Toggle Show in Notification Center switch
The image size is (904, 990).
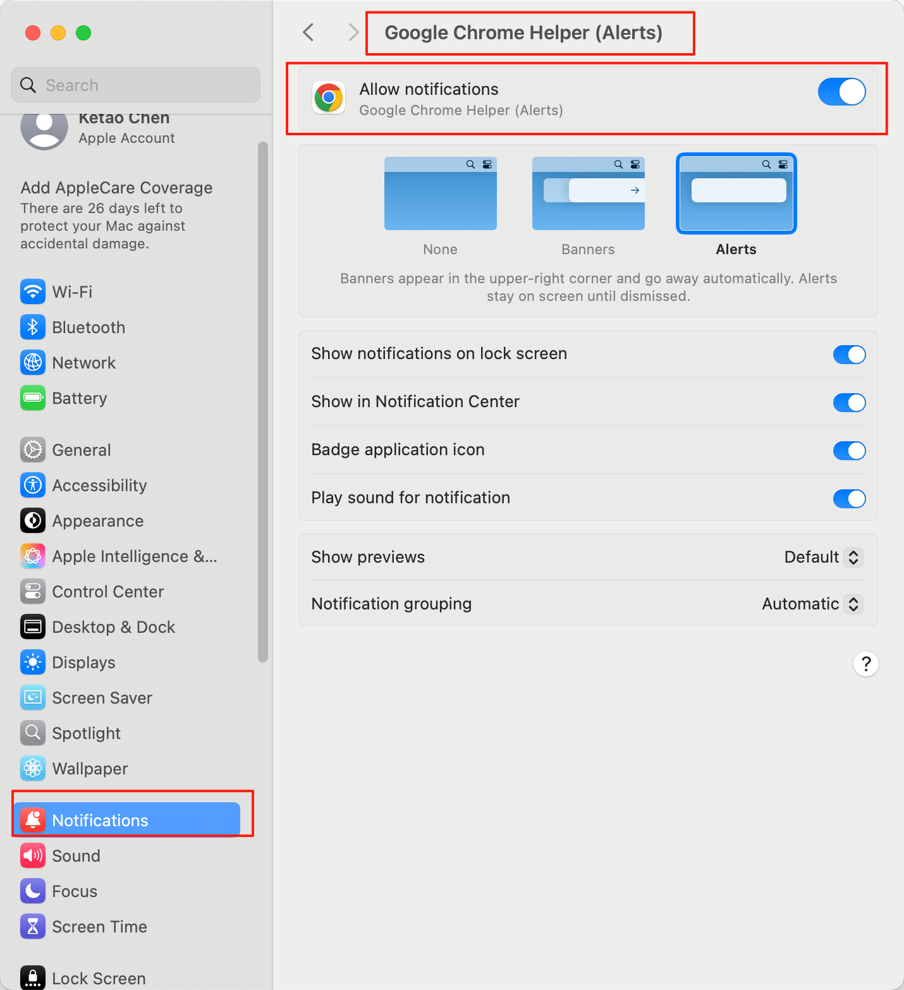point(850,402)
